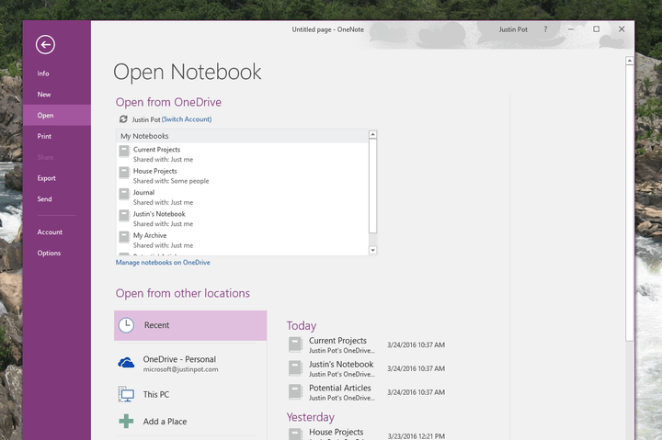
Task: Click the Justin Pot account name in title bar
Action: (x=513, y=29)
